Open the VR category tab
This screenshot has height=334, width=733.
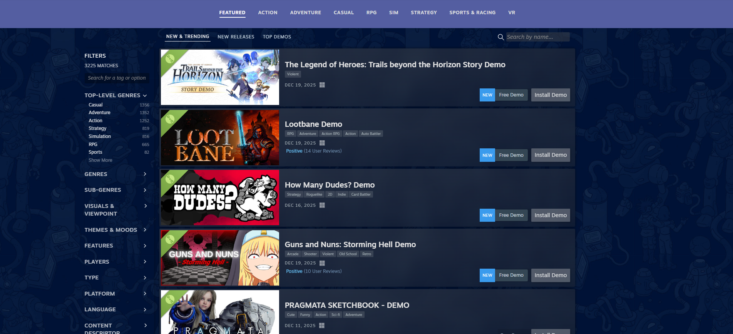512,13
